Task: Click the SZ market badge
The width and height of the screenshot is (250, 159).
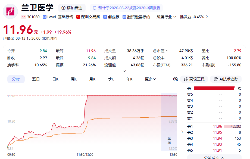Action: (x=24, y=17)
